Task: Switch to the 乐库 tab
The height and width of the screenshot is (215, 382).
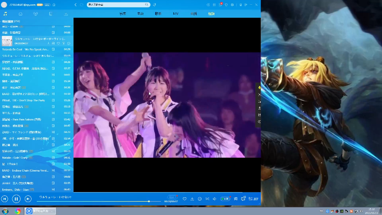Action: (x=123, y=14)
